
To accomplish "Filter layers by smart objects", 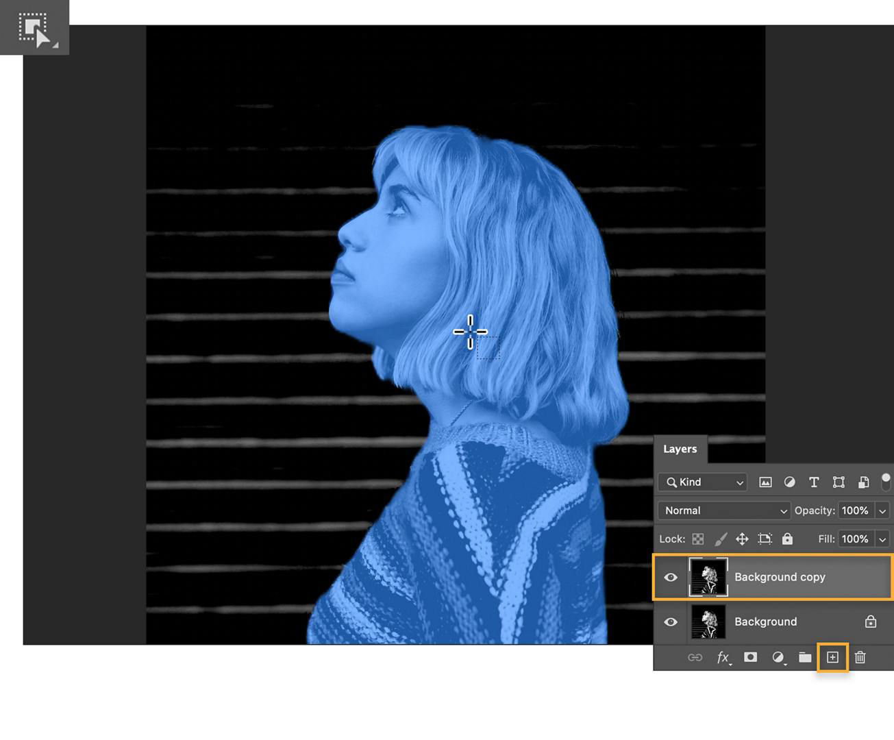I will (x=863, y=482).
